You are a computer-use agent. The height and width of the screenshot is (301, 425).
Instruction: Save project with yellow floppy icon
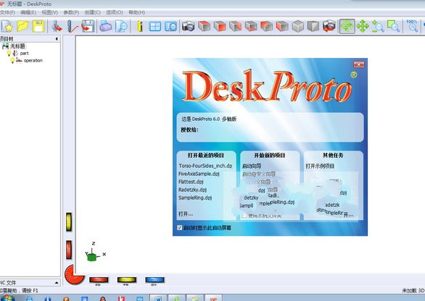click(38, 26)
